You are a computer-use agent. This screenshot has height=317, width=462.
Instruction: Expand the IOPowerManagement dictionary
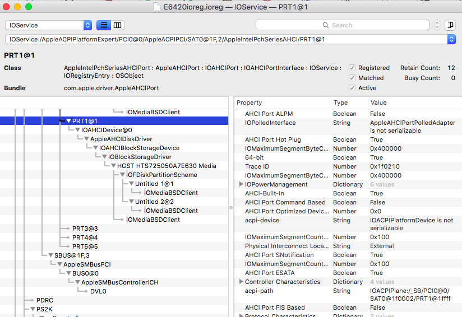241,184
